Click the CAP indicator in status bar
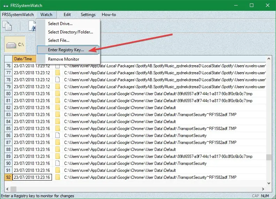 [x=255, y=196]
